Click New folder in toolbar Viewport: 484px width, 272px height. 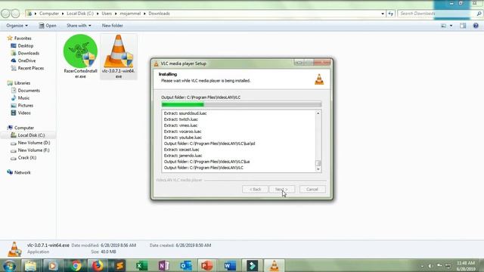(113, 26)
